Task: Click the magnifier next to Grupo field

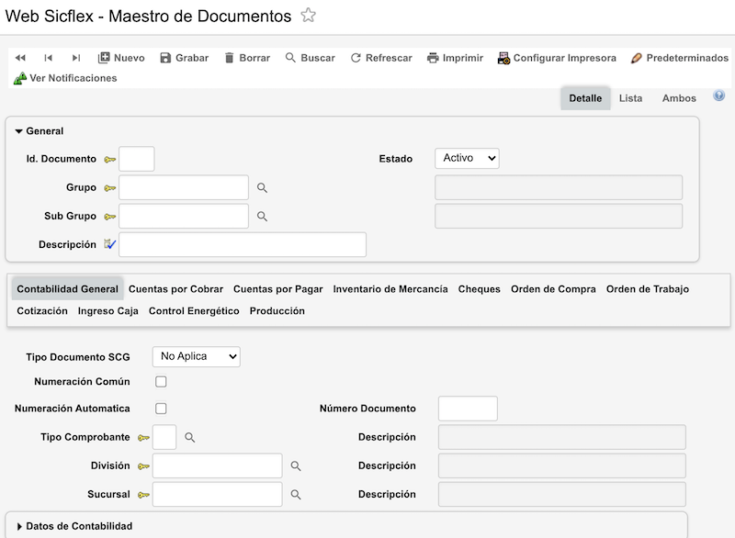Action: (262, 188)
